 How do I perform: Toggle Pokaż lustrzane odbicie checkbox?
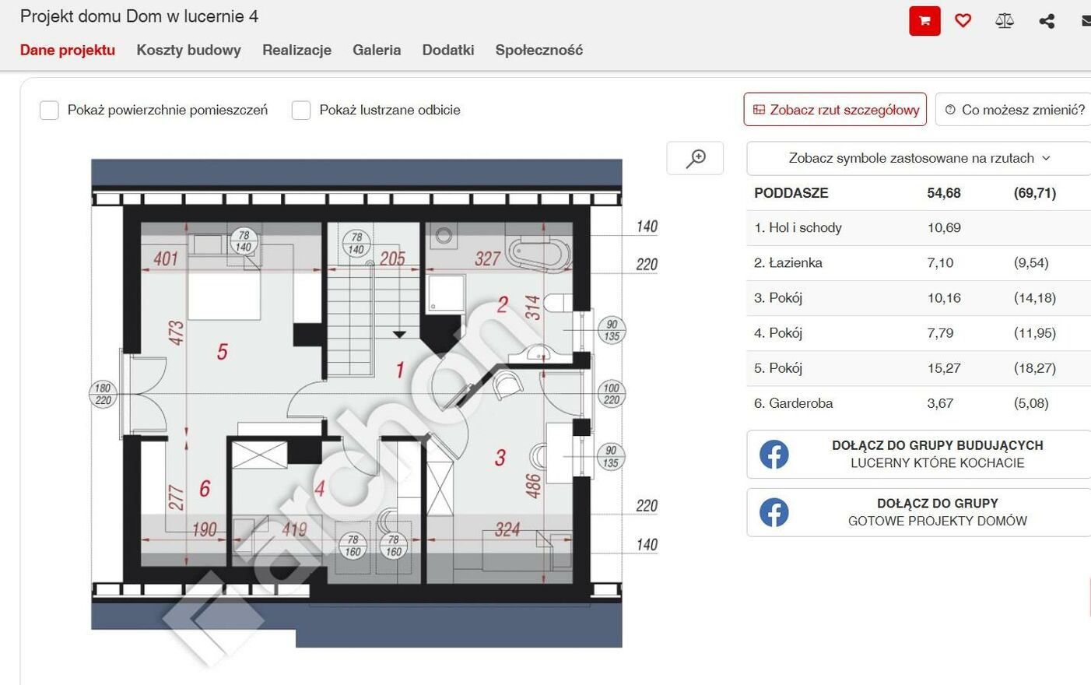[x=301, y=111]
